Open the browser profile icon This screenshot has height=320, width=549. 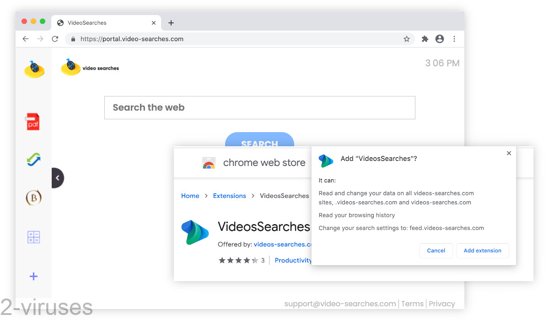tap(440, 39)
